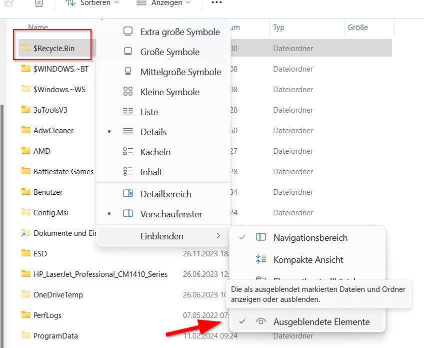
Task: Click the ProgramData folder icon
Action: (26, 335)
